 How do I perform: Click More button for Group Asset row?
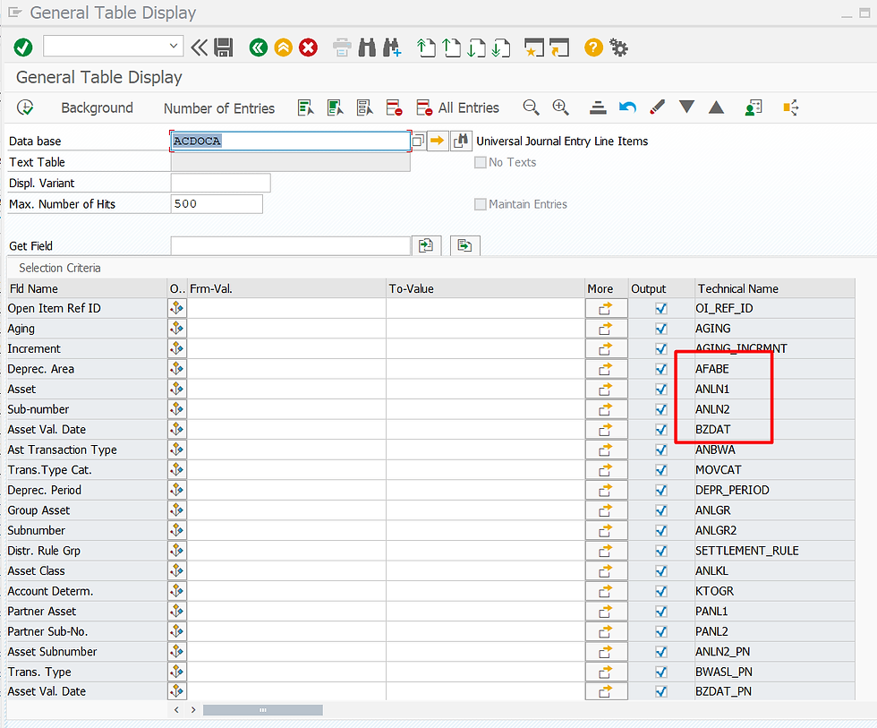click(x=607, y=510)
